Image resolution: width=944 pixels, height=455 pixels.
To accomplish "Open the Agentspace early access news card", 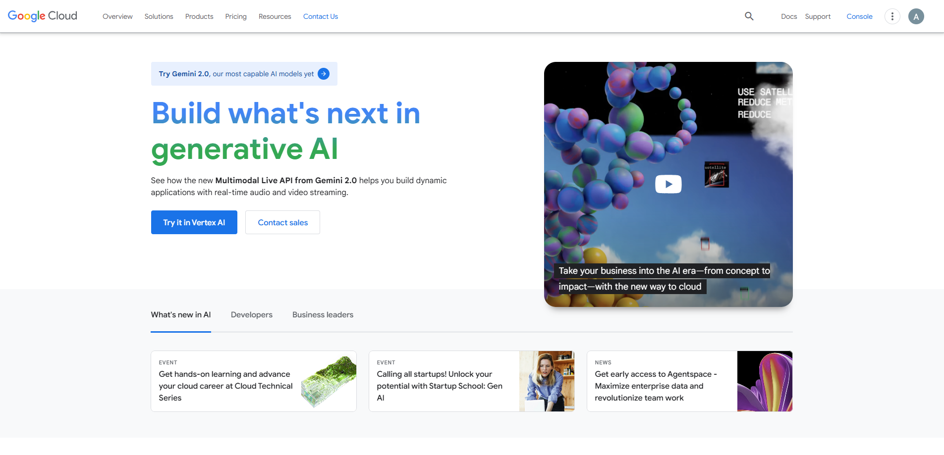I will 690,381.
